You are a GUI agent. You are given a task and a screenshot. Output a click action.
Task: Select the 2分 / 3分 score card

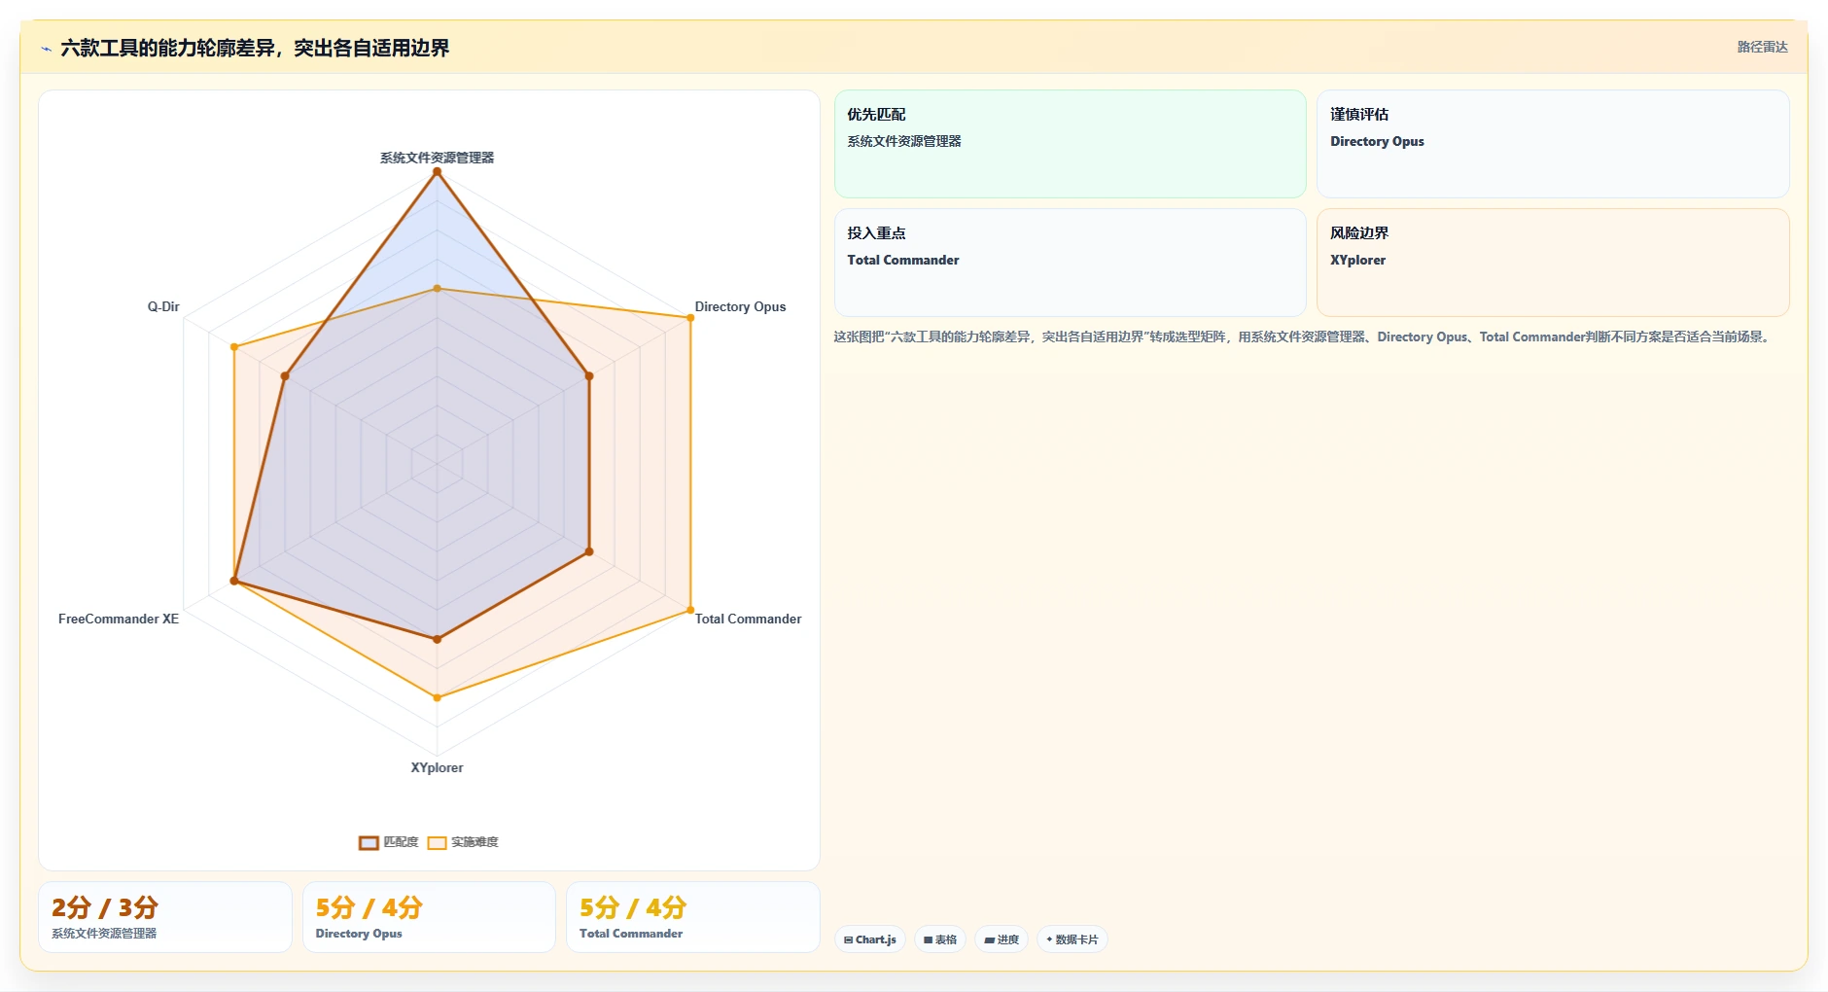click(165, 917)
